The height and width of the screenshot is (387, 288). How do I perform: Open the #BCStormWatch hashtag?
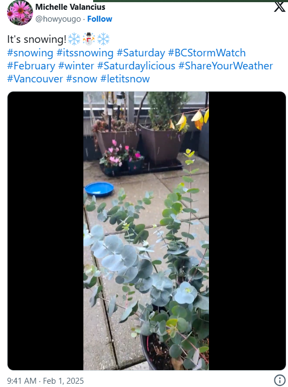(207, 53)
